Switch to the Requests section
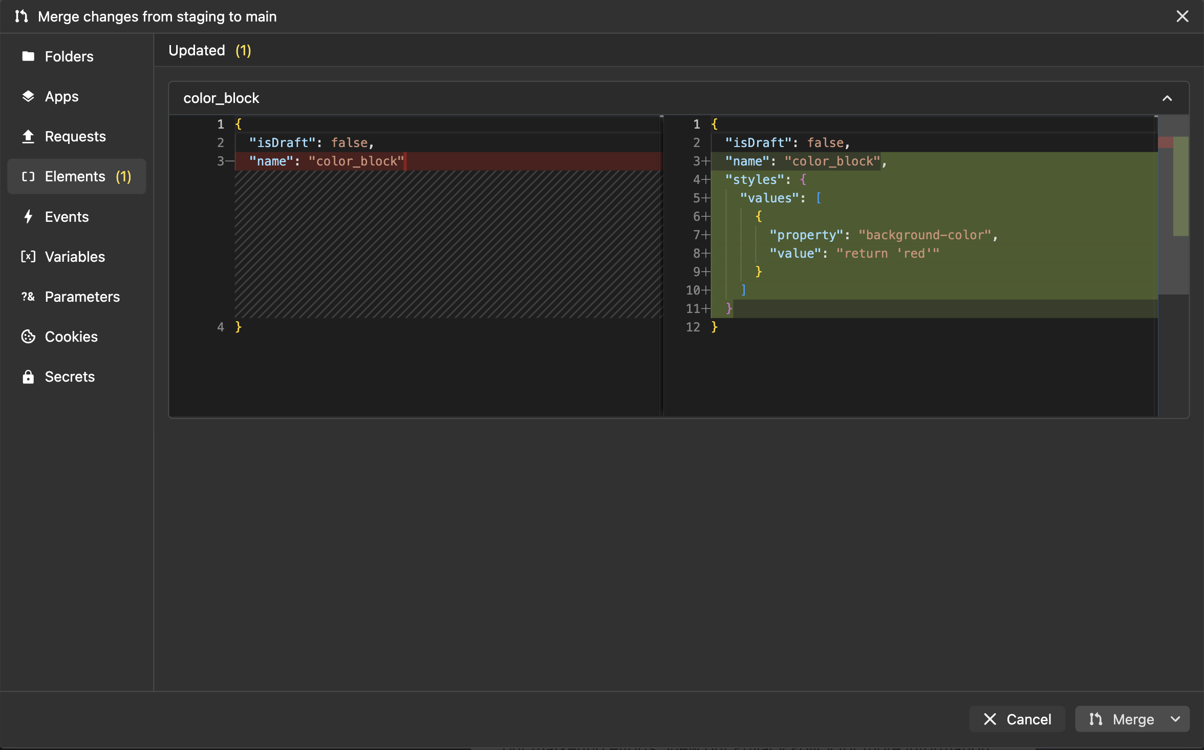The height and width of the screenshot is (750, 1204). (x=77, y=136)
